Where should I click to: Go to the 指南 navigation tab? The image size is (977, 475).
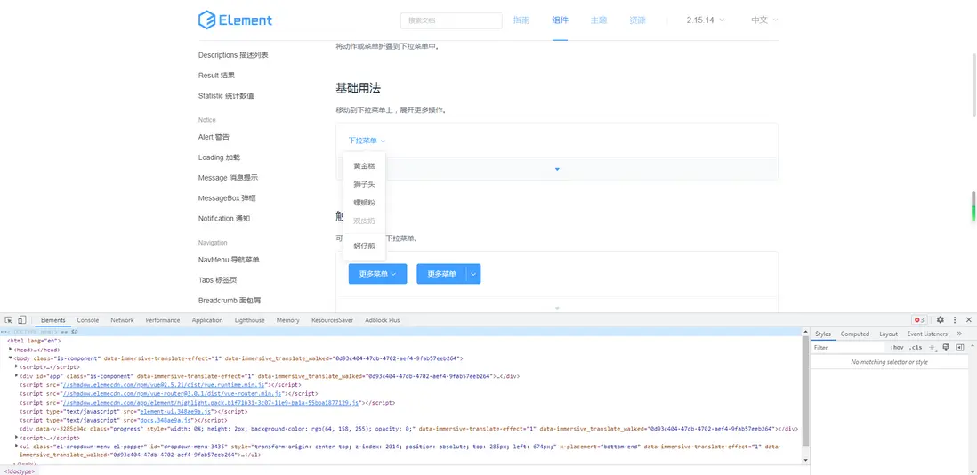(521, 20)
